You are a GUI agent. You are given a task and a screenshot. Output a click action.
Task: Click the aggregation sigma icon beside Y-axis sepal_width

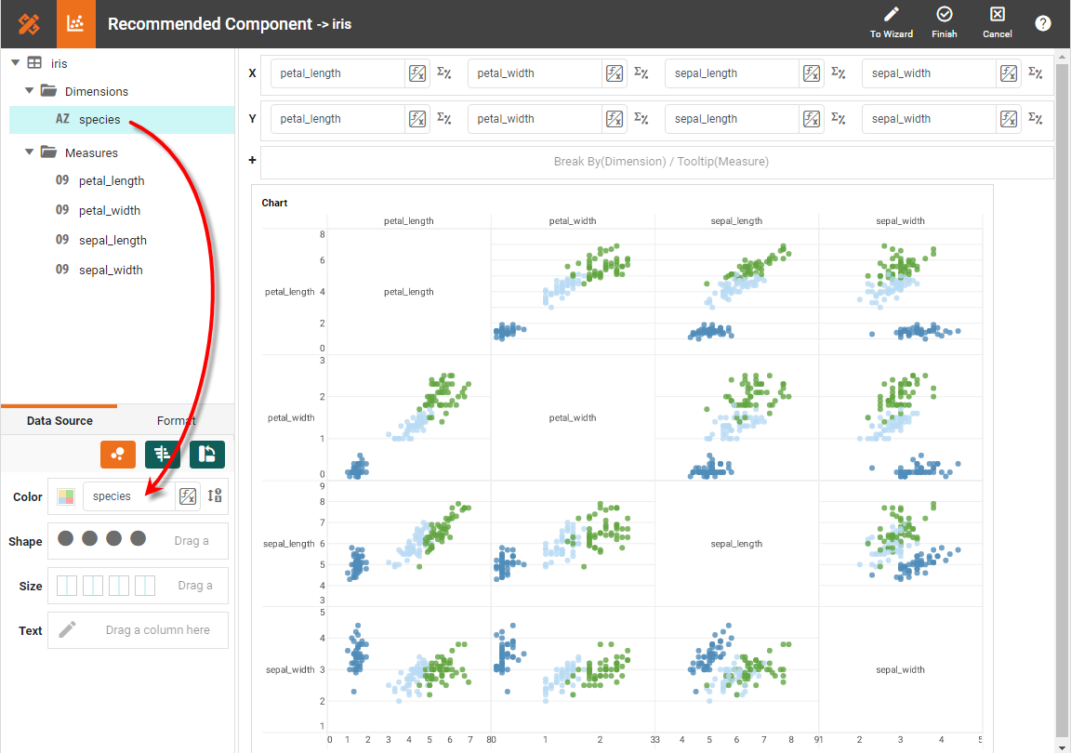click(x=1035, y=118)
